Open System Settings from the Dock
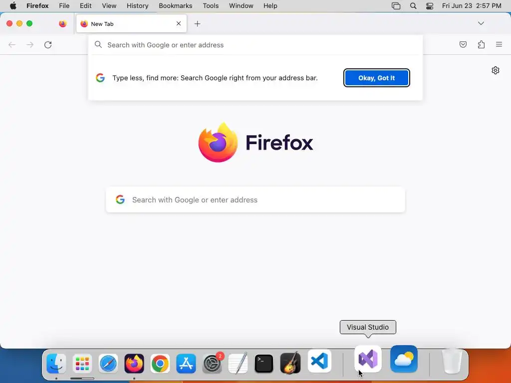The height and width of the screenshot is (383, 511). [212, 364]
